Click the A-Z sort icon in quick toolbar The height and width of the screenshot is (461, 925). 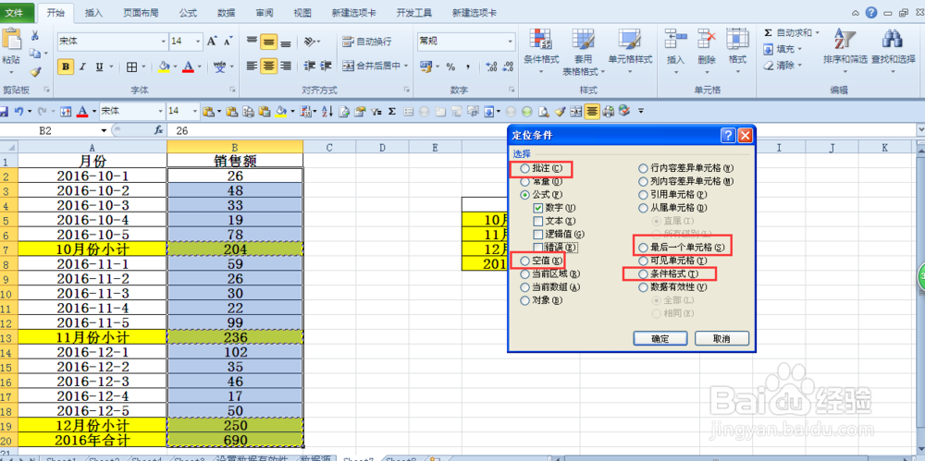[328, 111]
